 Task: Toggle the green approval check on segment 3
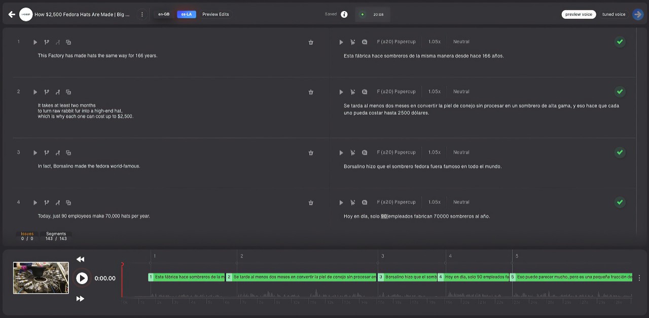pyautogui.click(x=620, y=153)
